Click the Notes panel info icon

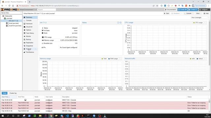pyautogui.click(x=118, y=23)
